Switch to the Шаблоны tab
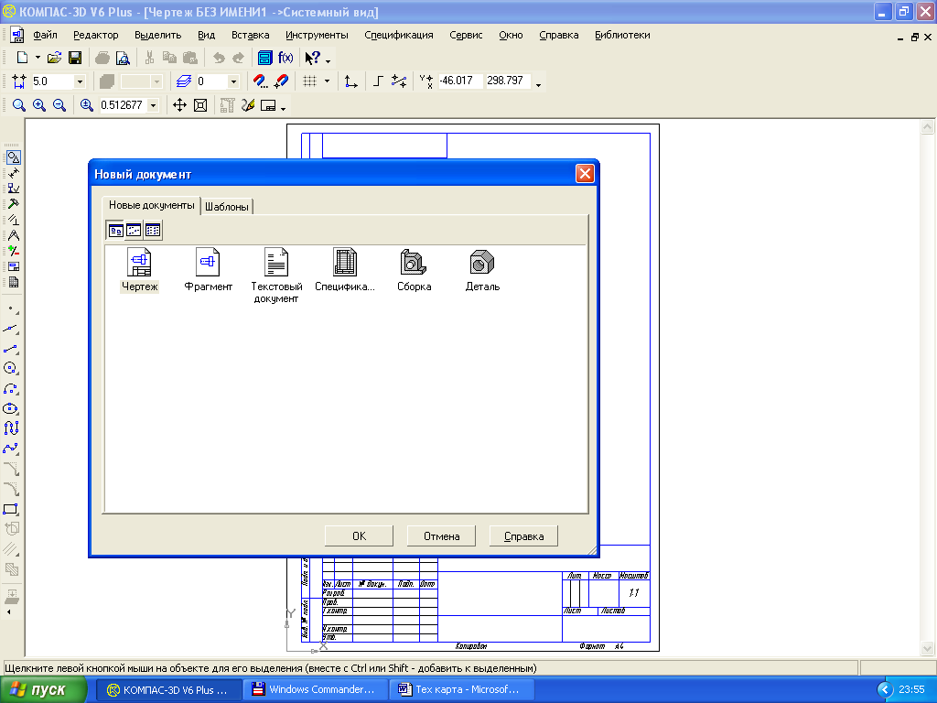 [227, 206]
